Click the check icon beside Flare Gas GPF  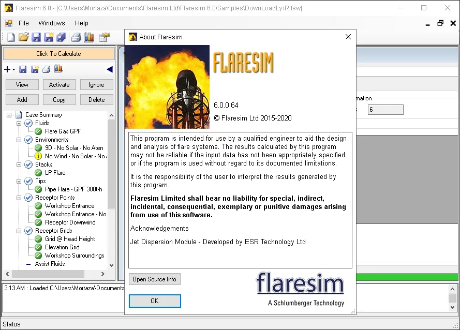(x=38, y=131)
